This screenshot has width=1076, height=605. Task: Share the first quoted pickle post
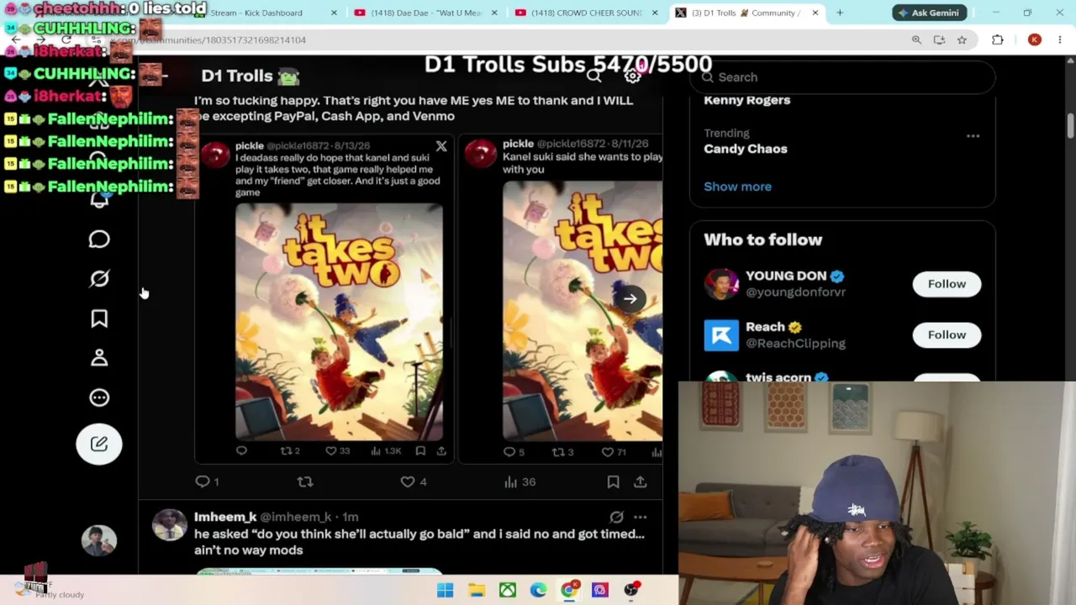pos(441,451)
